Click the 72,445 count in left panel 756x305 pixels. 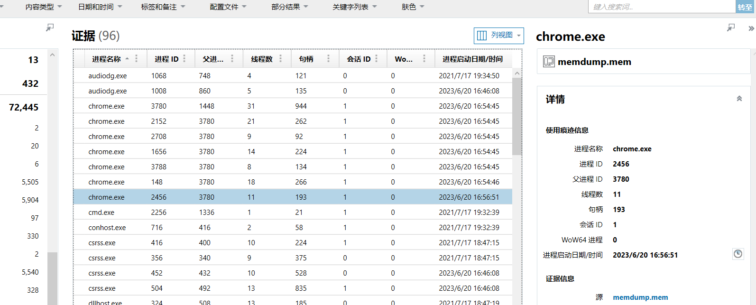24,107
